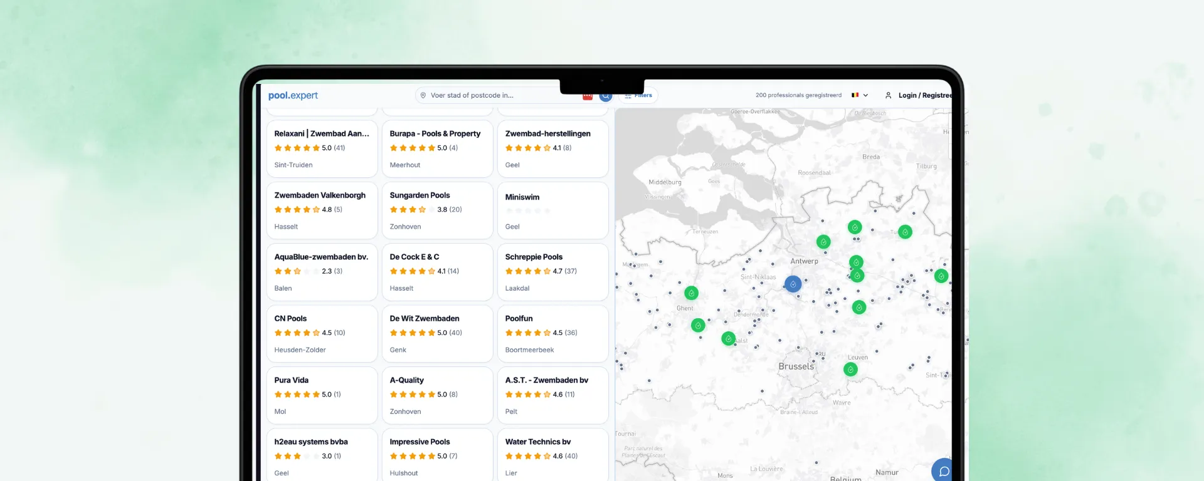Click the user account icon
The height and width of the screenshot is (481, 1204).
(888, 95)
